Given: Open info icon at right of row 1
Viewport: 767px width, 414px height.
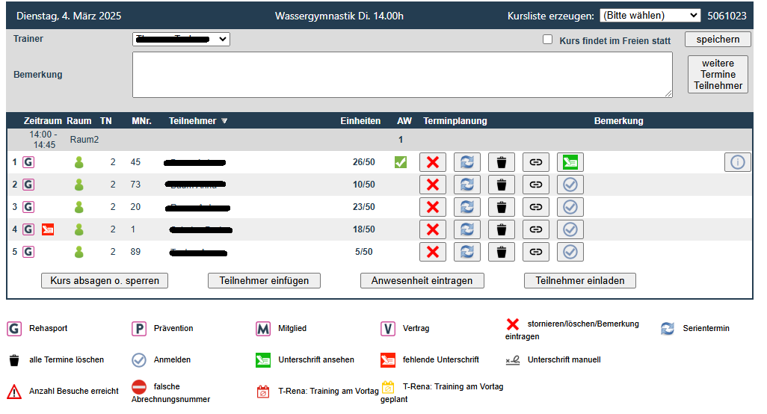Looking at the screenshot, I should (x=737, y=162).
